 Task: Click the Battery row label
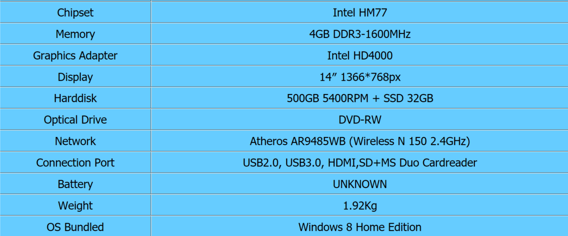75,184
